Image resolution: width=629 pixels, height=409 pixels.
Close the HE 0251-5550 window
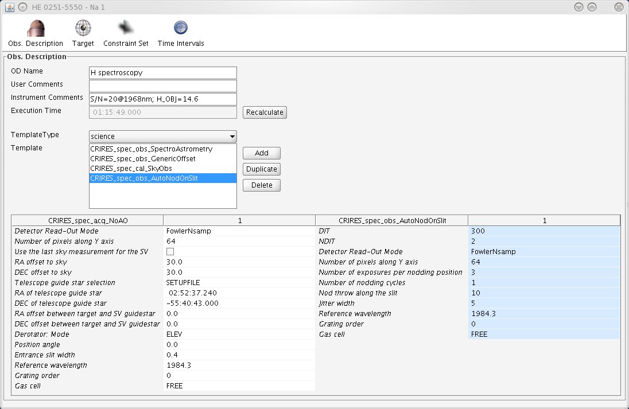(619, 7)
